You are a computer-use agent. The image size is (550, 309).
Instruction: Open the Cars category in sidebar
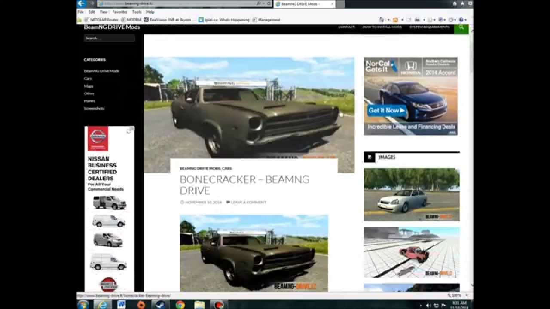(88, 79)
